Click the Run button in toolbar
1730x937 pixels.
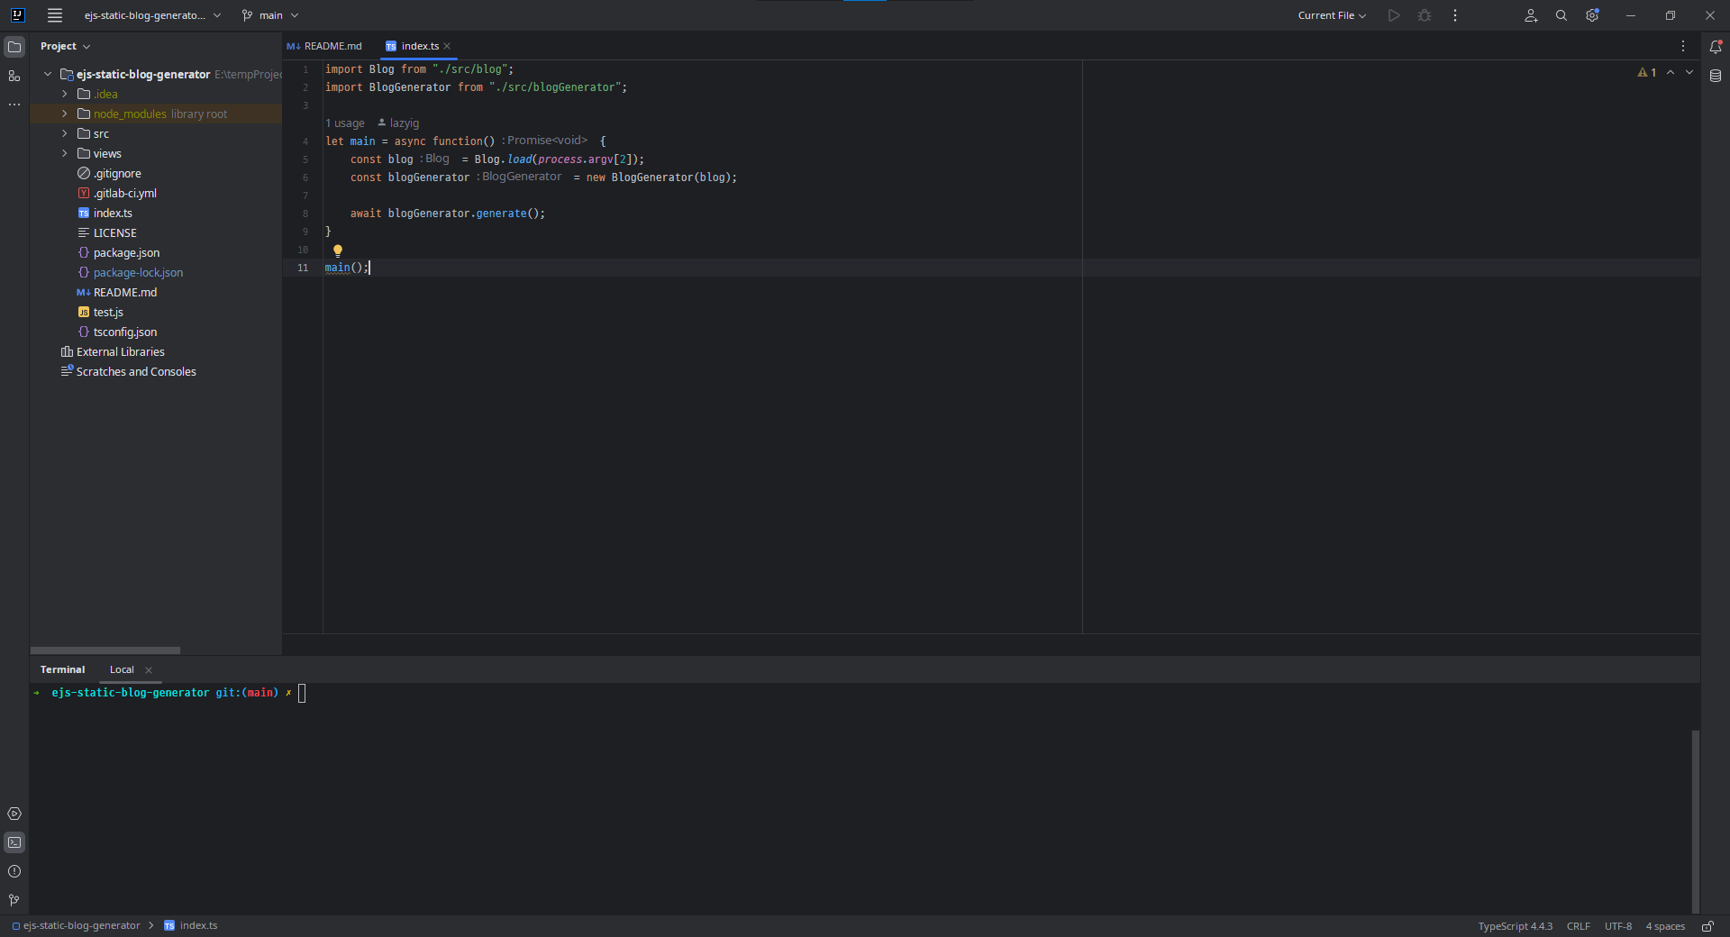click(1394, 15)
